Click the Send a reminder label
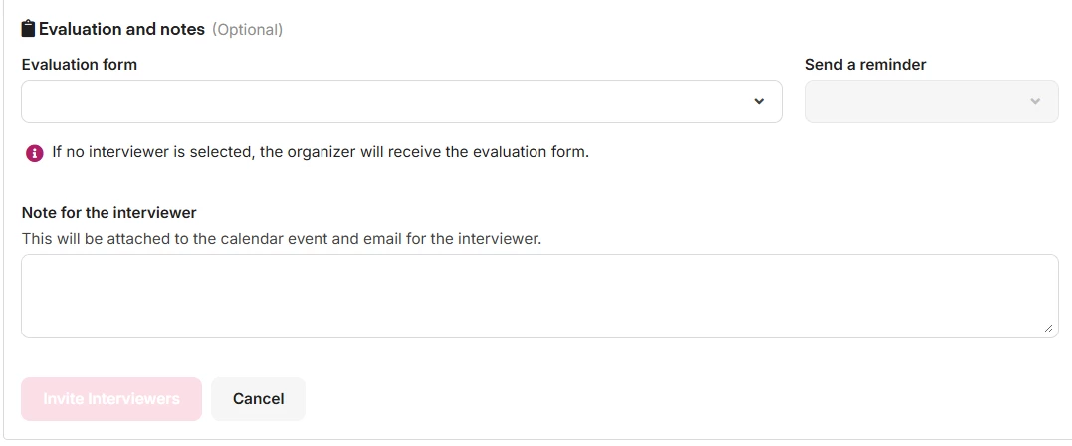1072x446 pixels. (x=865, y=65)
